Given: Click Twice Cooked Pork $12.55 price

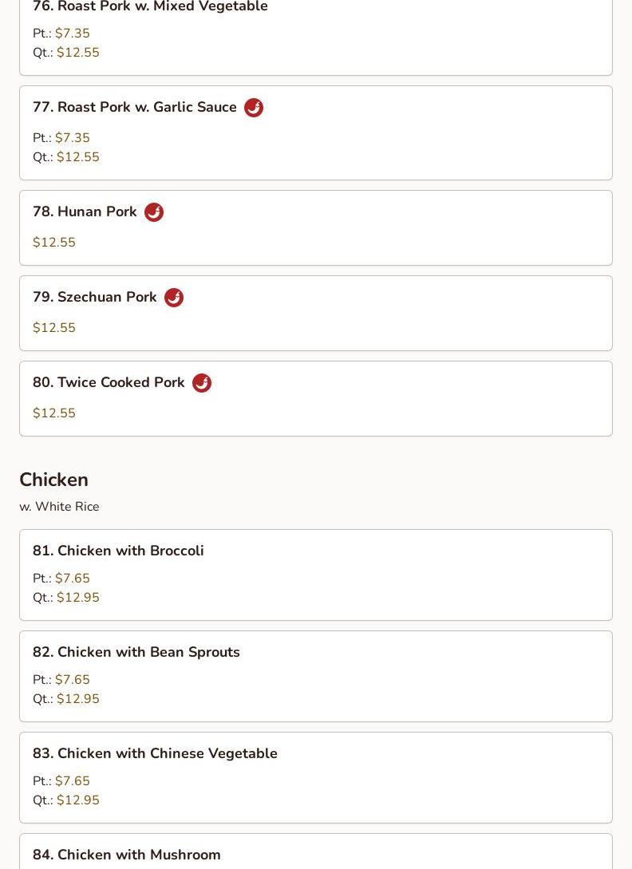Looking at the screenshot, I should coord(54,413).
